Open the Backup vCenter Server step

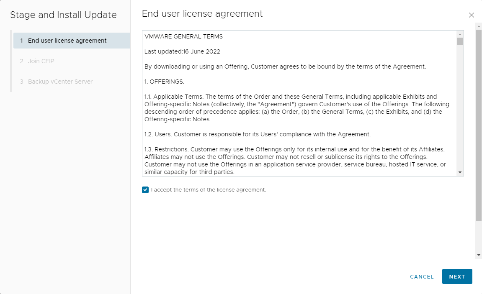[x=60, y=82]
